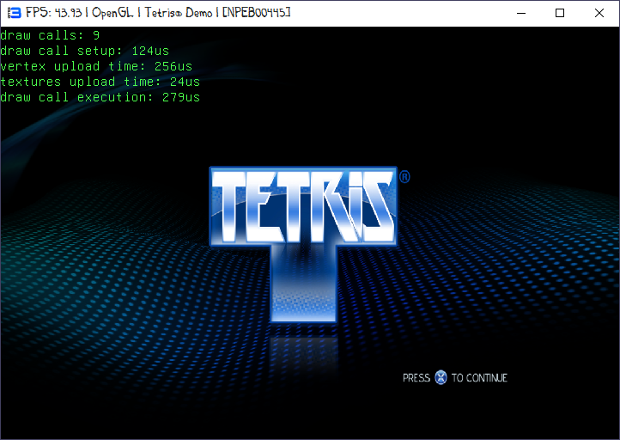Viewport: 620px width, 440px height.
Task: Maximize the emulator window
Action: [x=560, y=13]
